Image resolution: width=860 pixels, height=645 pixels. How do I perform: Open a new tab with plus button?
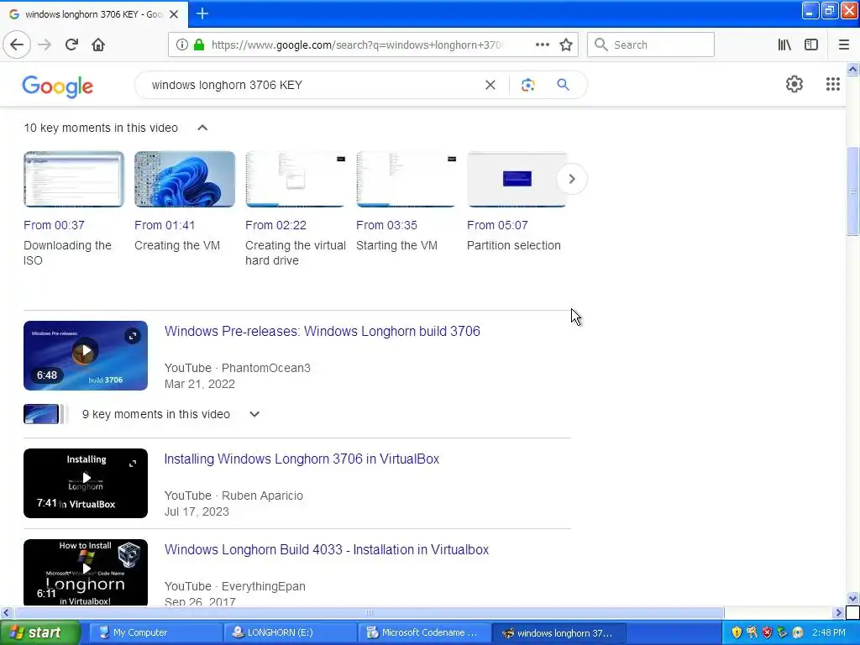[202, 13]
